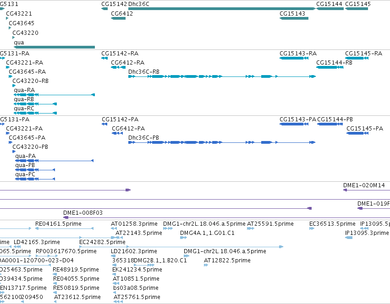
Task: Select protein CG15144-PB
Action: coord(335,119)
